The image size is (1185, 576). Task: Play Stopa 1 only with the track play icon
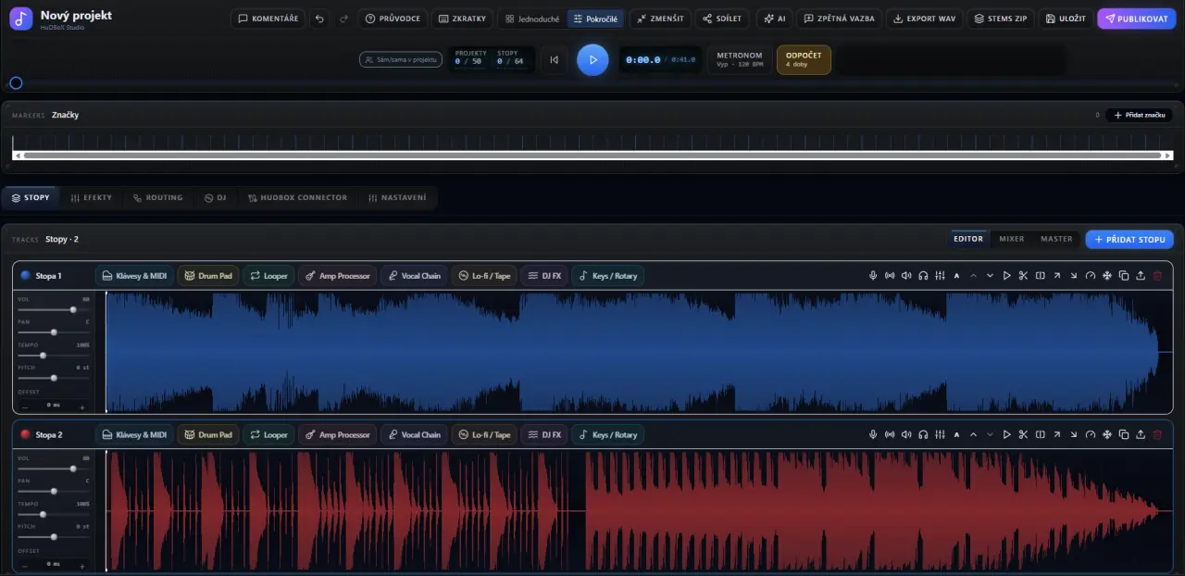(x=1006, y=276)
